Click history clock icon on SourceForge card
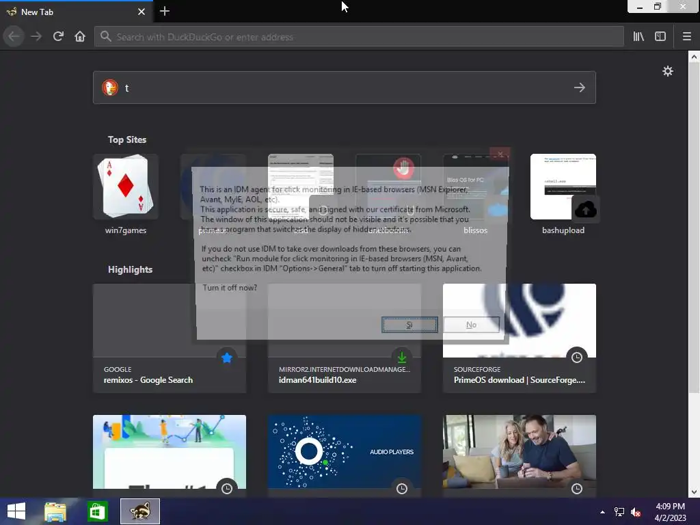 click(x=577, y=358)
